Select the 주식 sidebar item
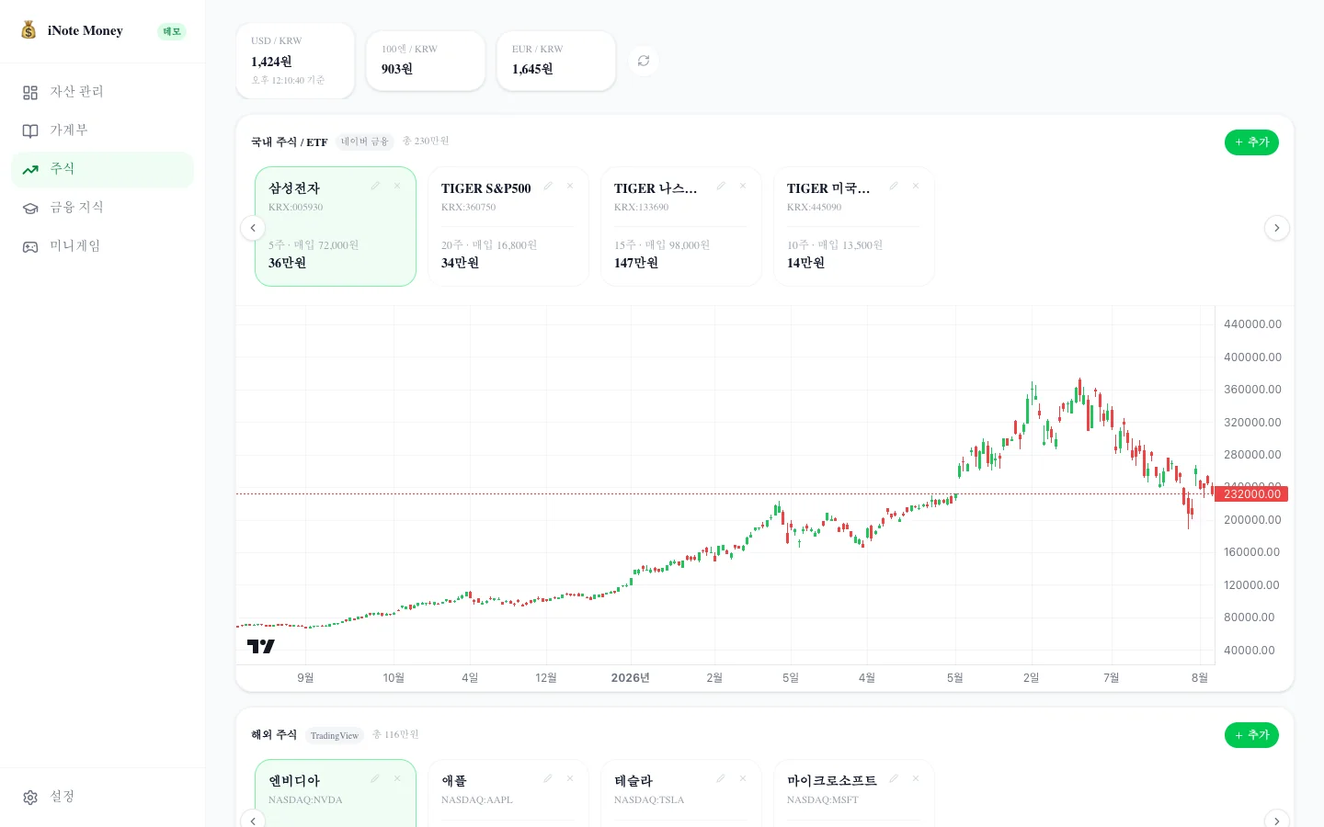This screenshot has height=827, width=1324. pos(102,169)
